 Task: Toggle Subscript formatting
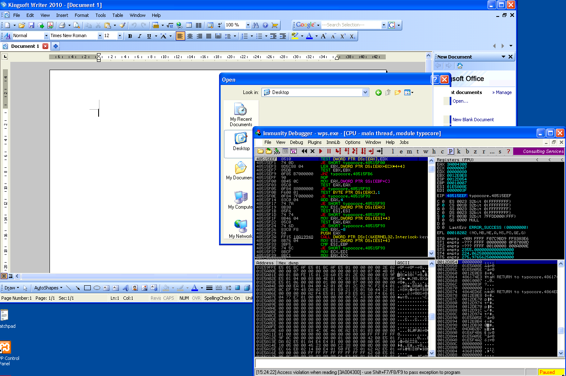click(352, 36)
